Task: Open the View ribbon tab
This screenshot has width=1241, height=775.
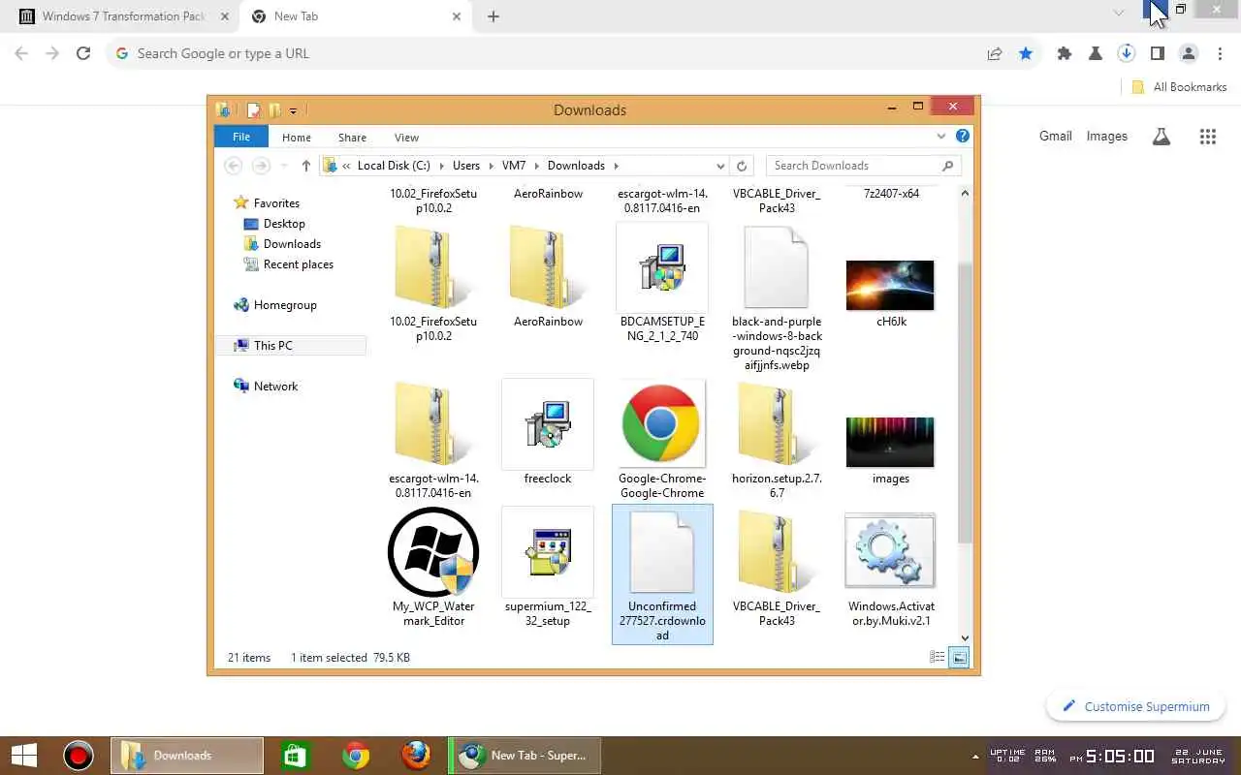Action: point(406,138)
